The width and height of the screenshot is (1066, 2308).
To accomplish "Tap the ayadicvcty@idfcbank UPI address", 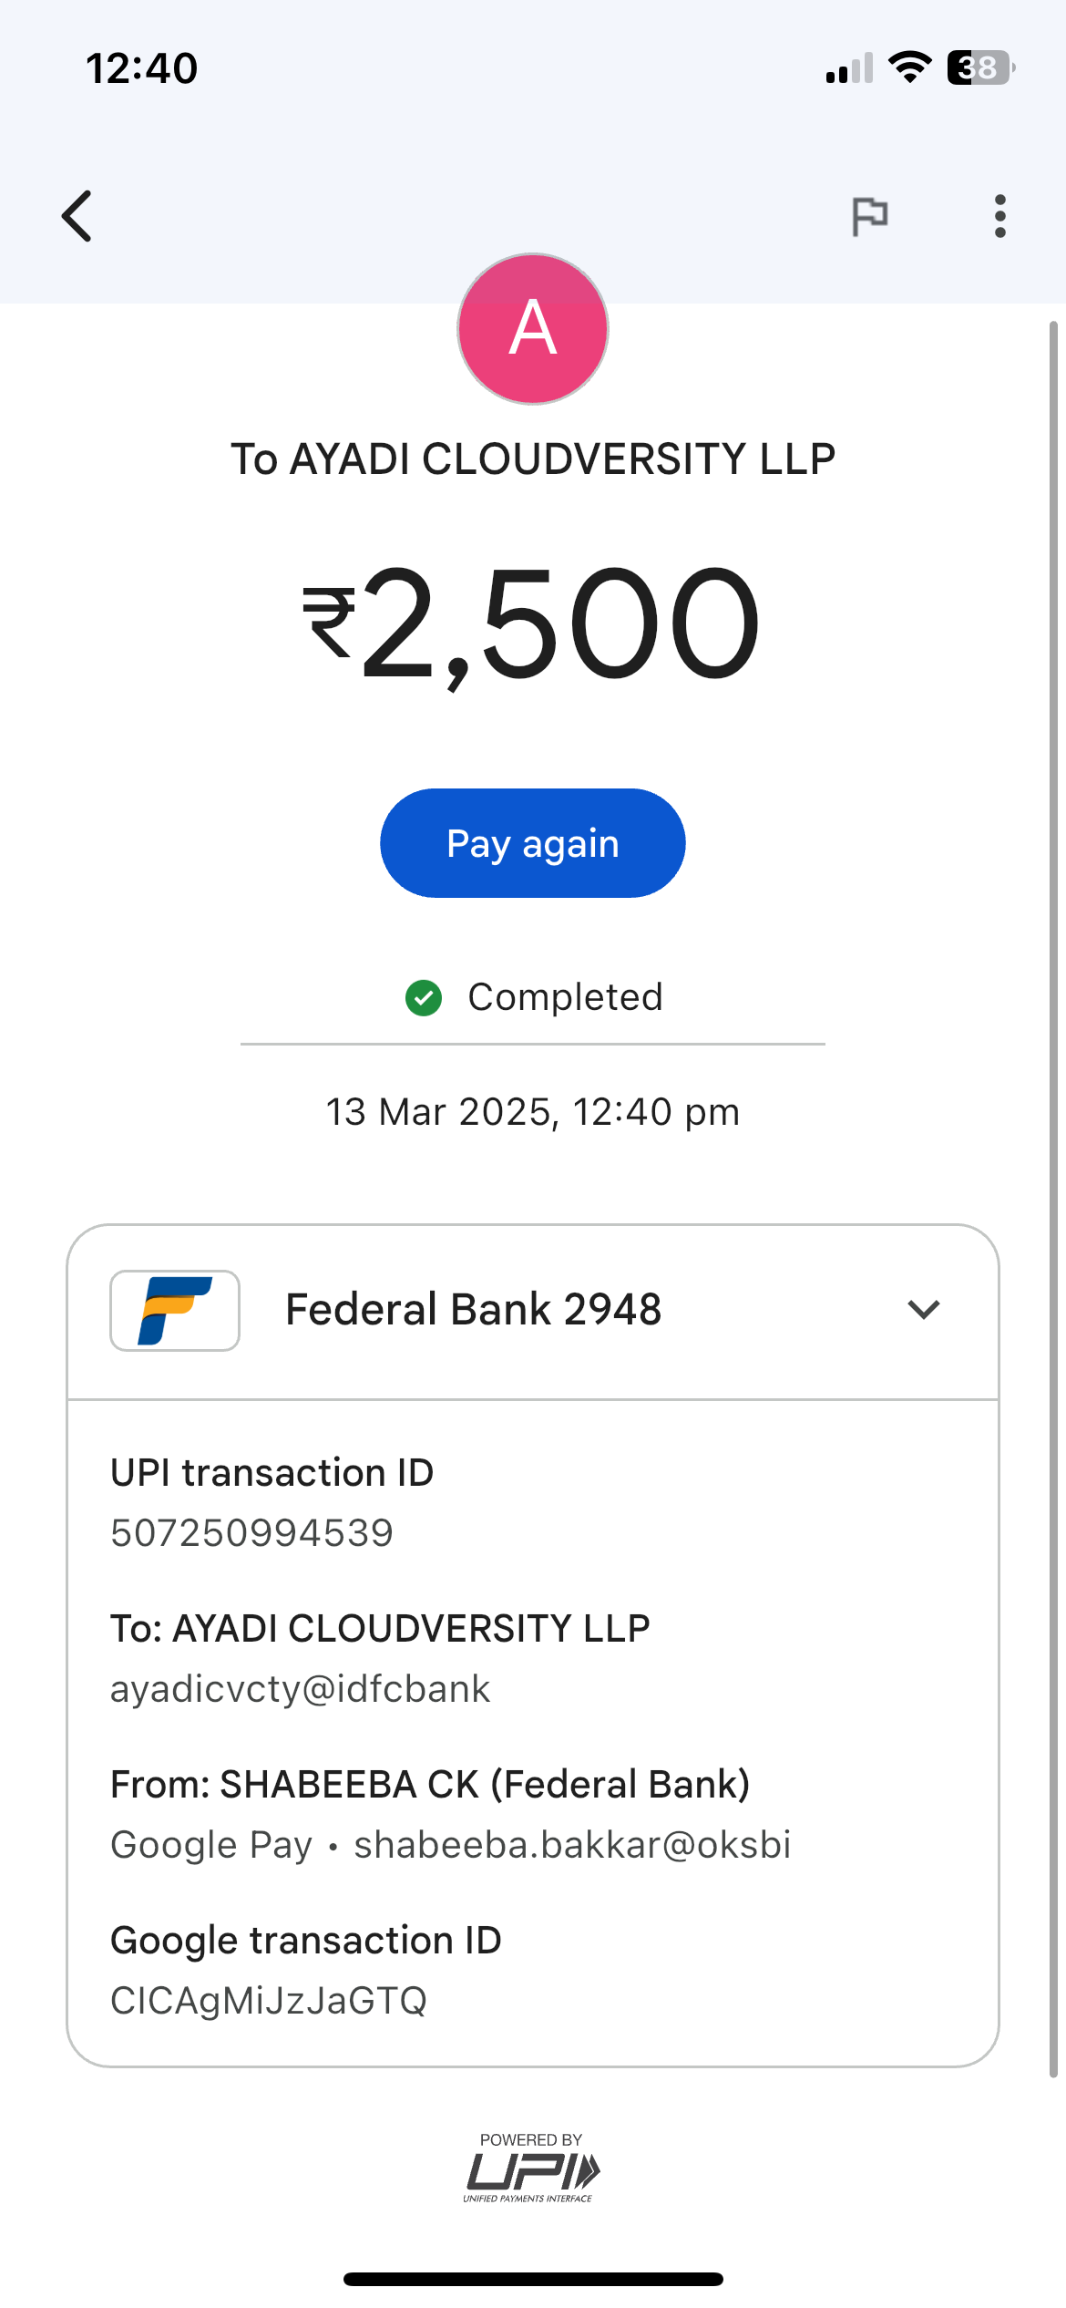I will [301, 1689].
